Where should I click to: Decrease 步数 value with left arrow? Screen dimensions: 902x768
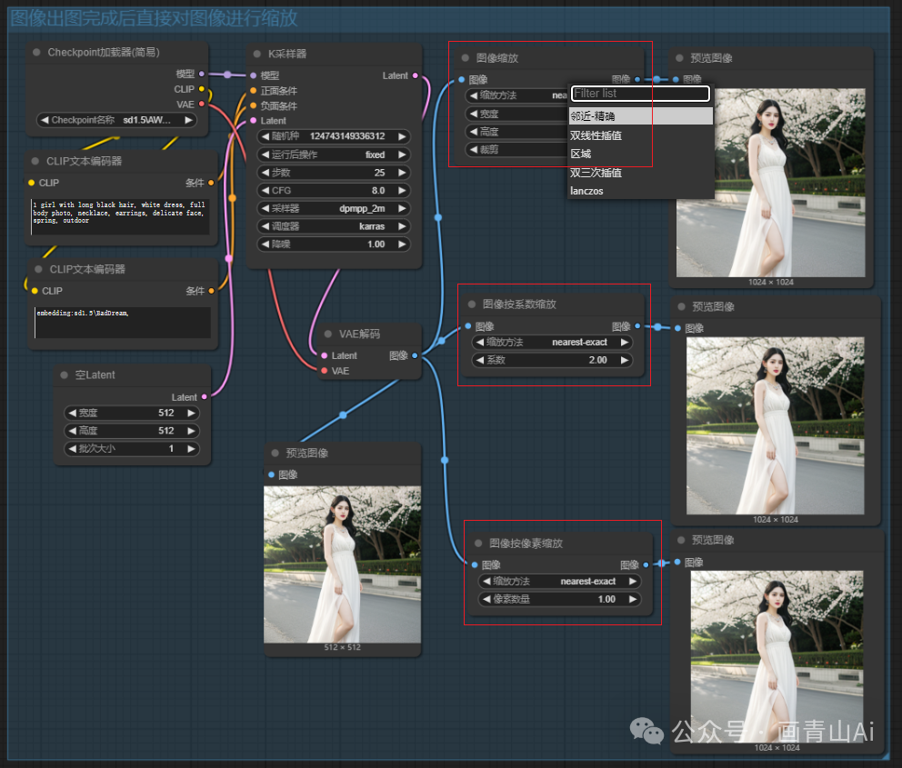point(266,173)
